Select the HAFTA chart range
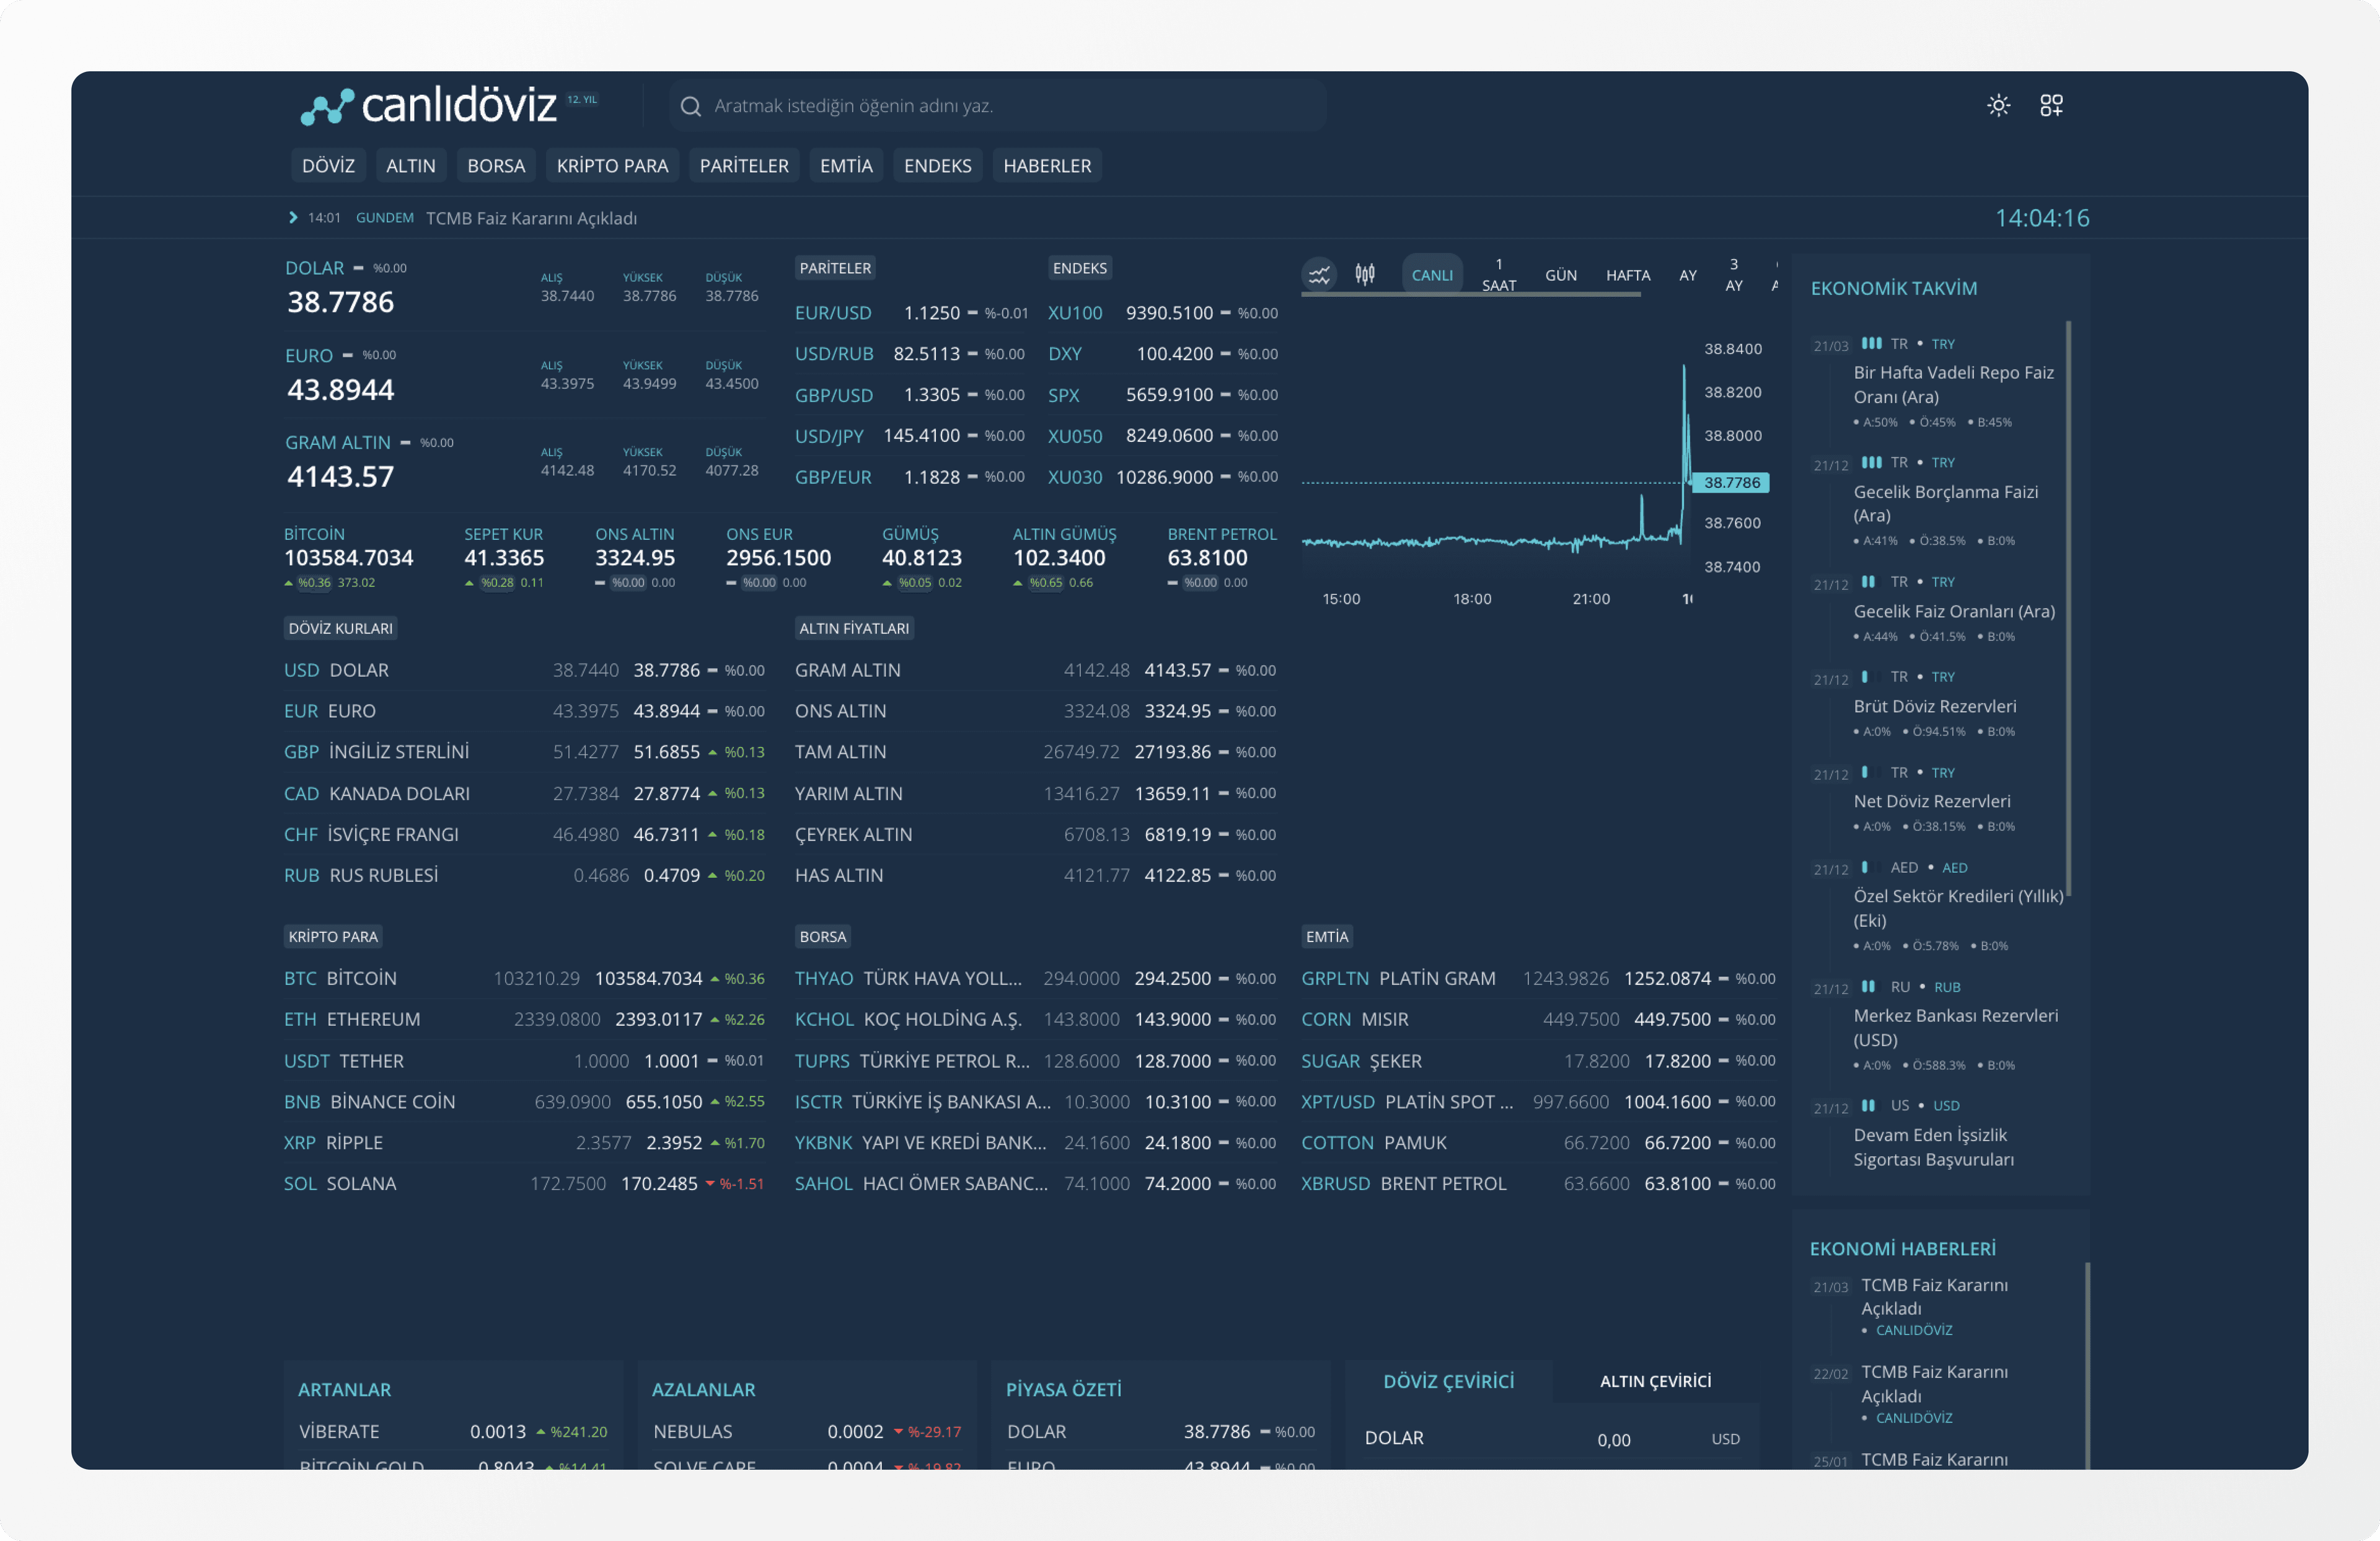 (x=1627, y=275)
